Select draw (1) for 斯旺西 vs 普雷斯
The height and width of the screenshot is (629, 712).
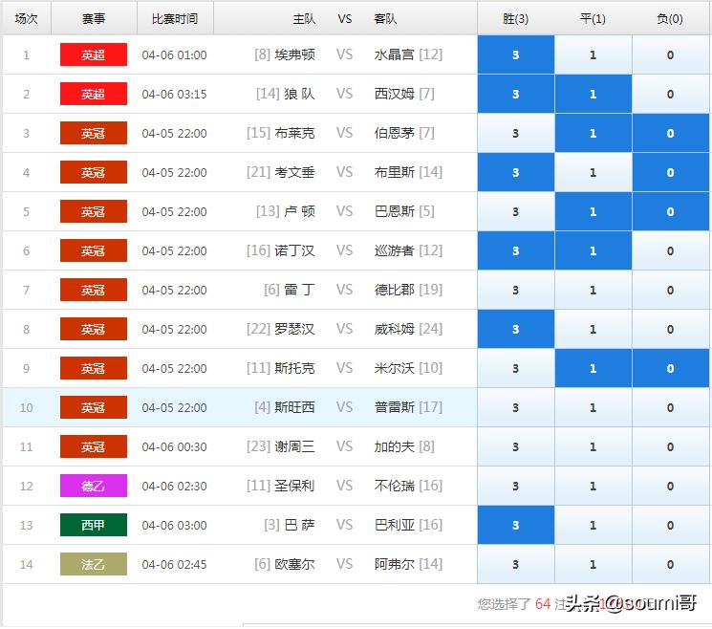tap(593, 408)
